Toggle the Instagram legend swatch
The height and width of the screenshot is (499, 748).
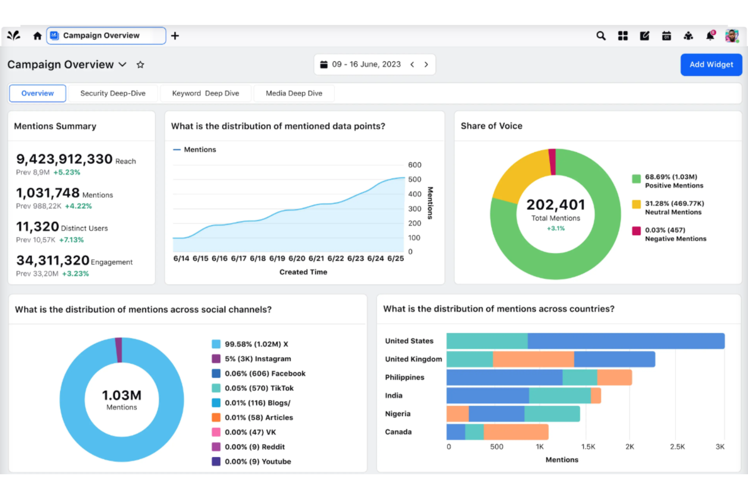216,359
